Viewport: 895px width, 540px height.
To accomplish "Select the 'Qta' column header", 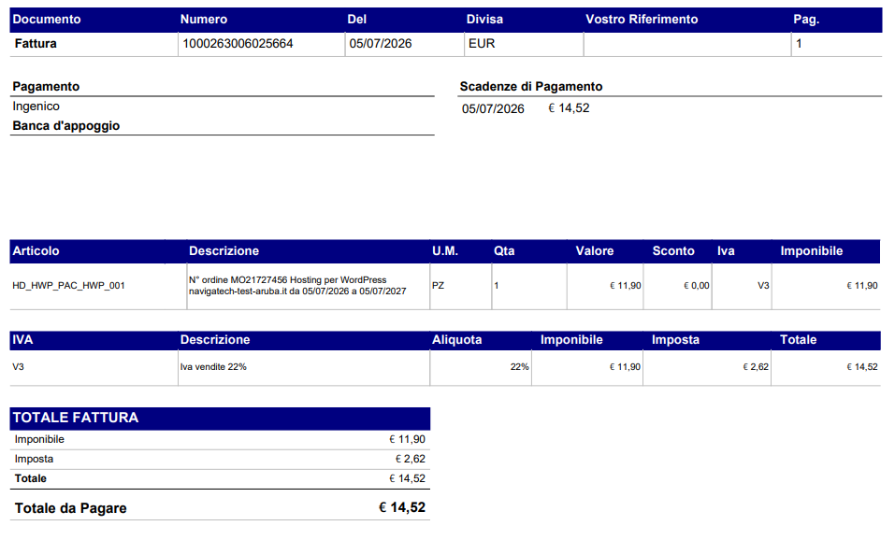I will click(504, 251).
